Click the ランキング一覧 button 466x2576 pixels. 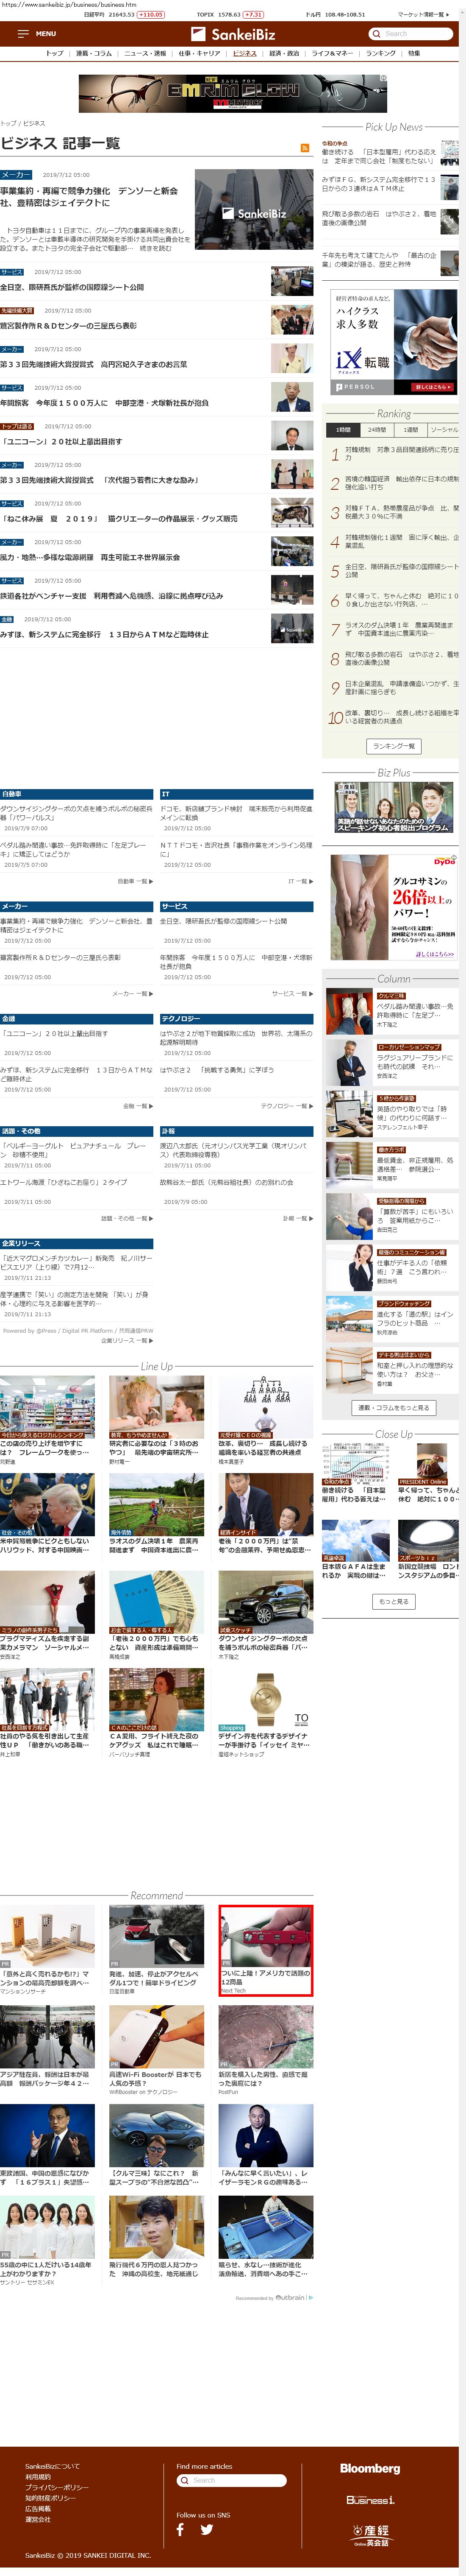[394, 745]
